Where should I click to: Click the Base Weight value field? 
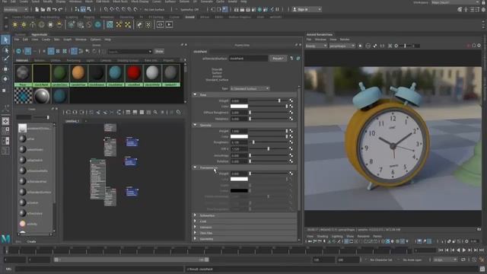(239, 100)
